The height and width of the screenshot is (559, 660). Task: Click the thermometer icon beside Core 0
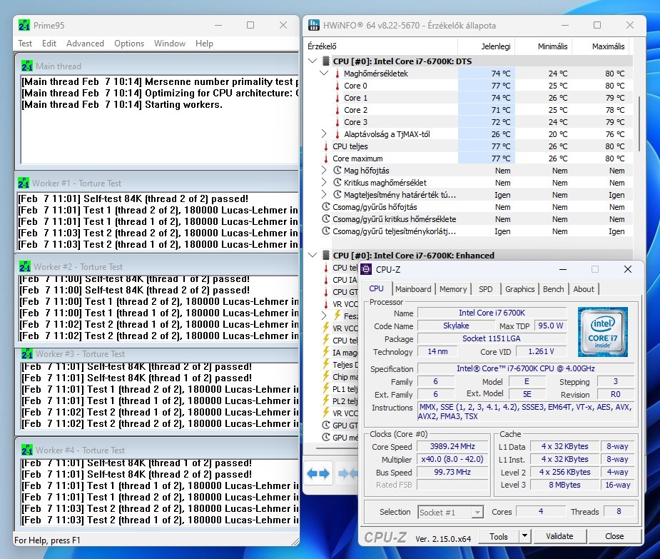coord(337,86)
